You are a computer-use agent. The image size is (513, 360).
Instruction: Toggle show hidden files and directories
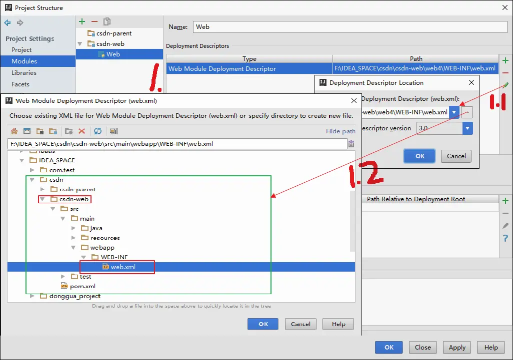114,131
